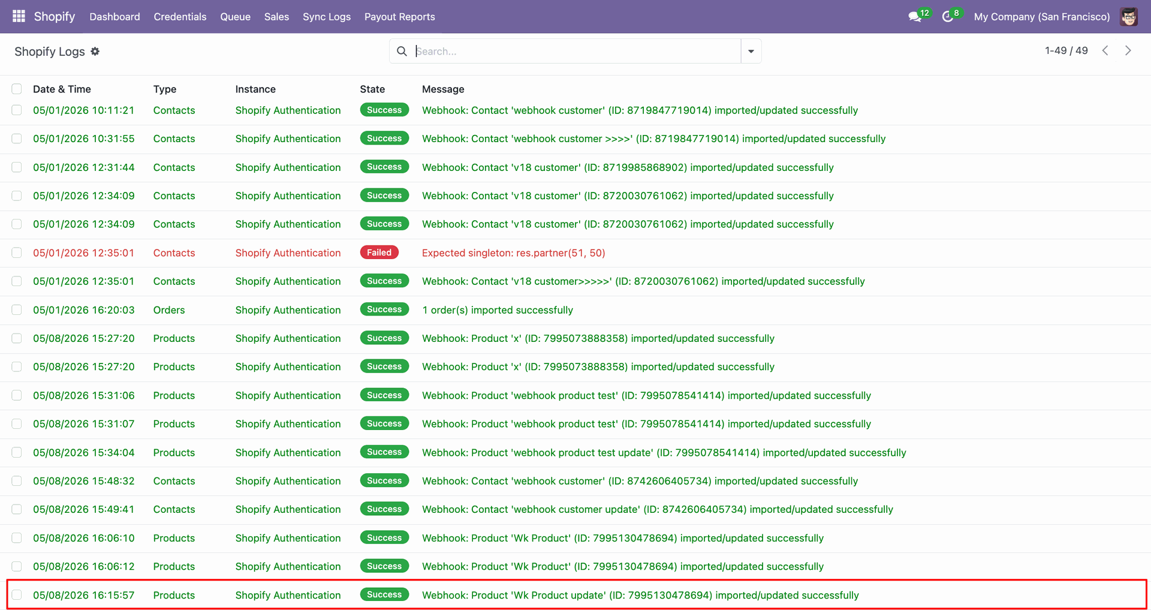Open the Sales menu
The height and width of the screenshot is (610, 1151).
coord(276,17)
